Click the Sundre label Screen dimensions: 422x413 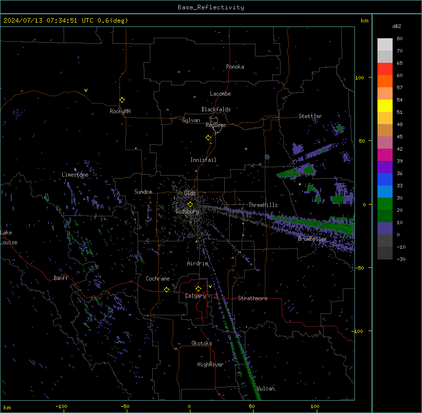(x=143, y=192)
